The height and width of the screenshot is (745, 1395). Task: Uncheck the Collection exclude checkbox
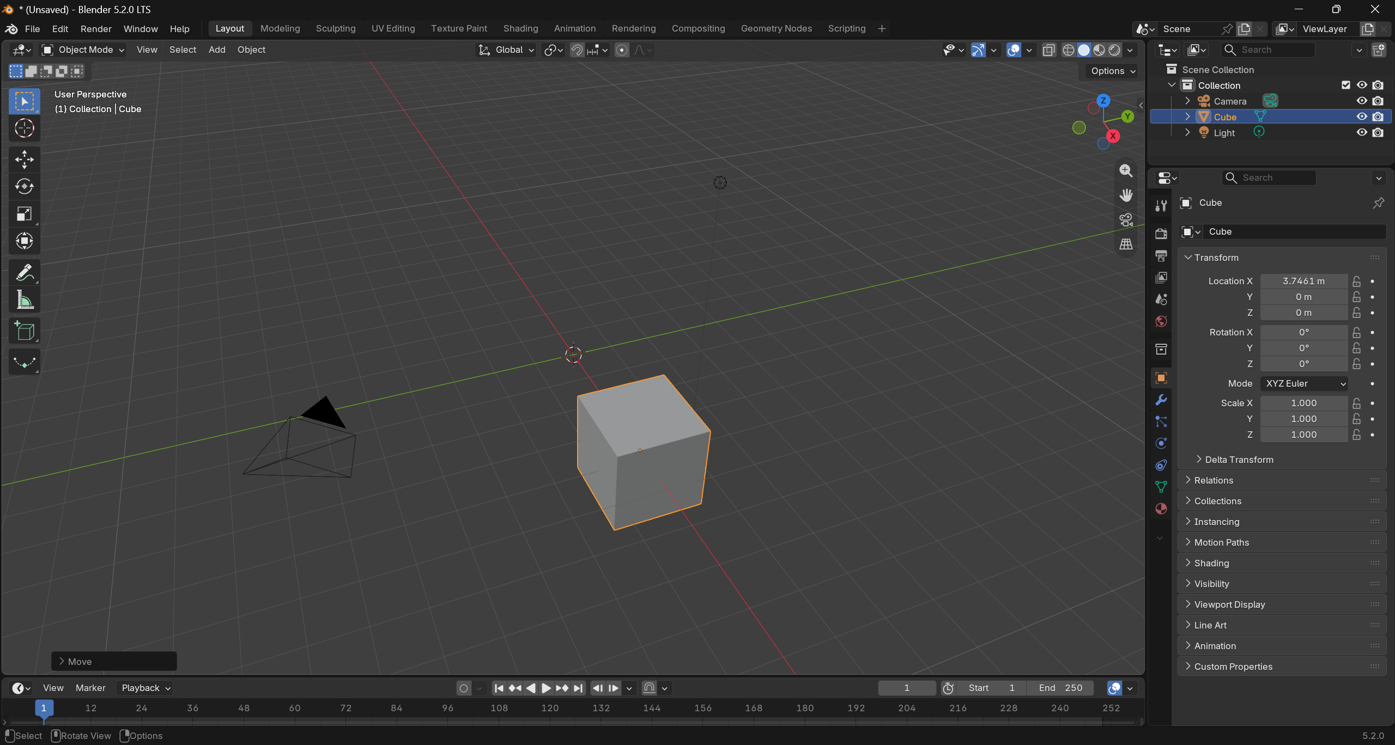click(1346, 85)
